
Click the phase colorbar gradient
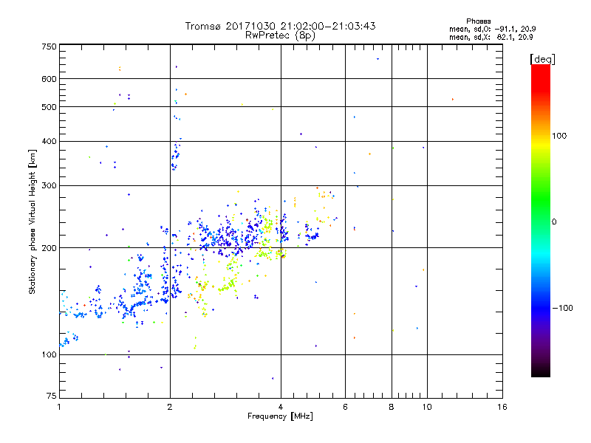coord(541,220)
